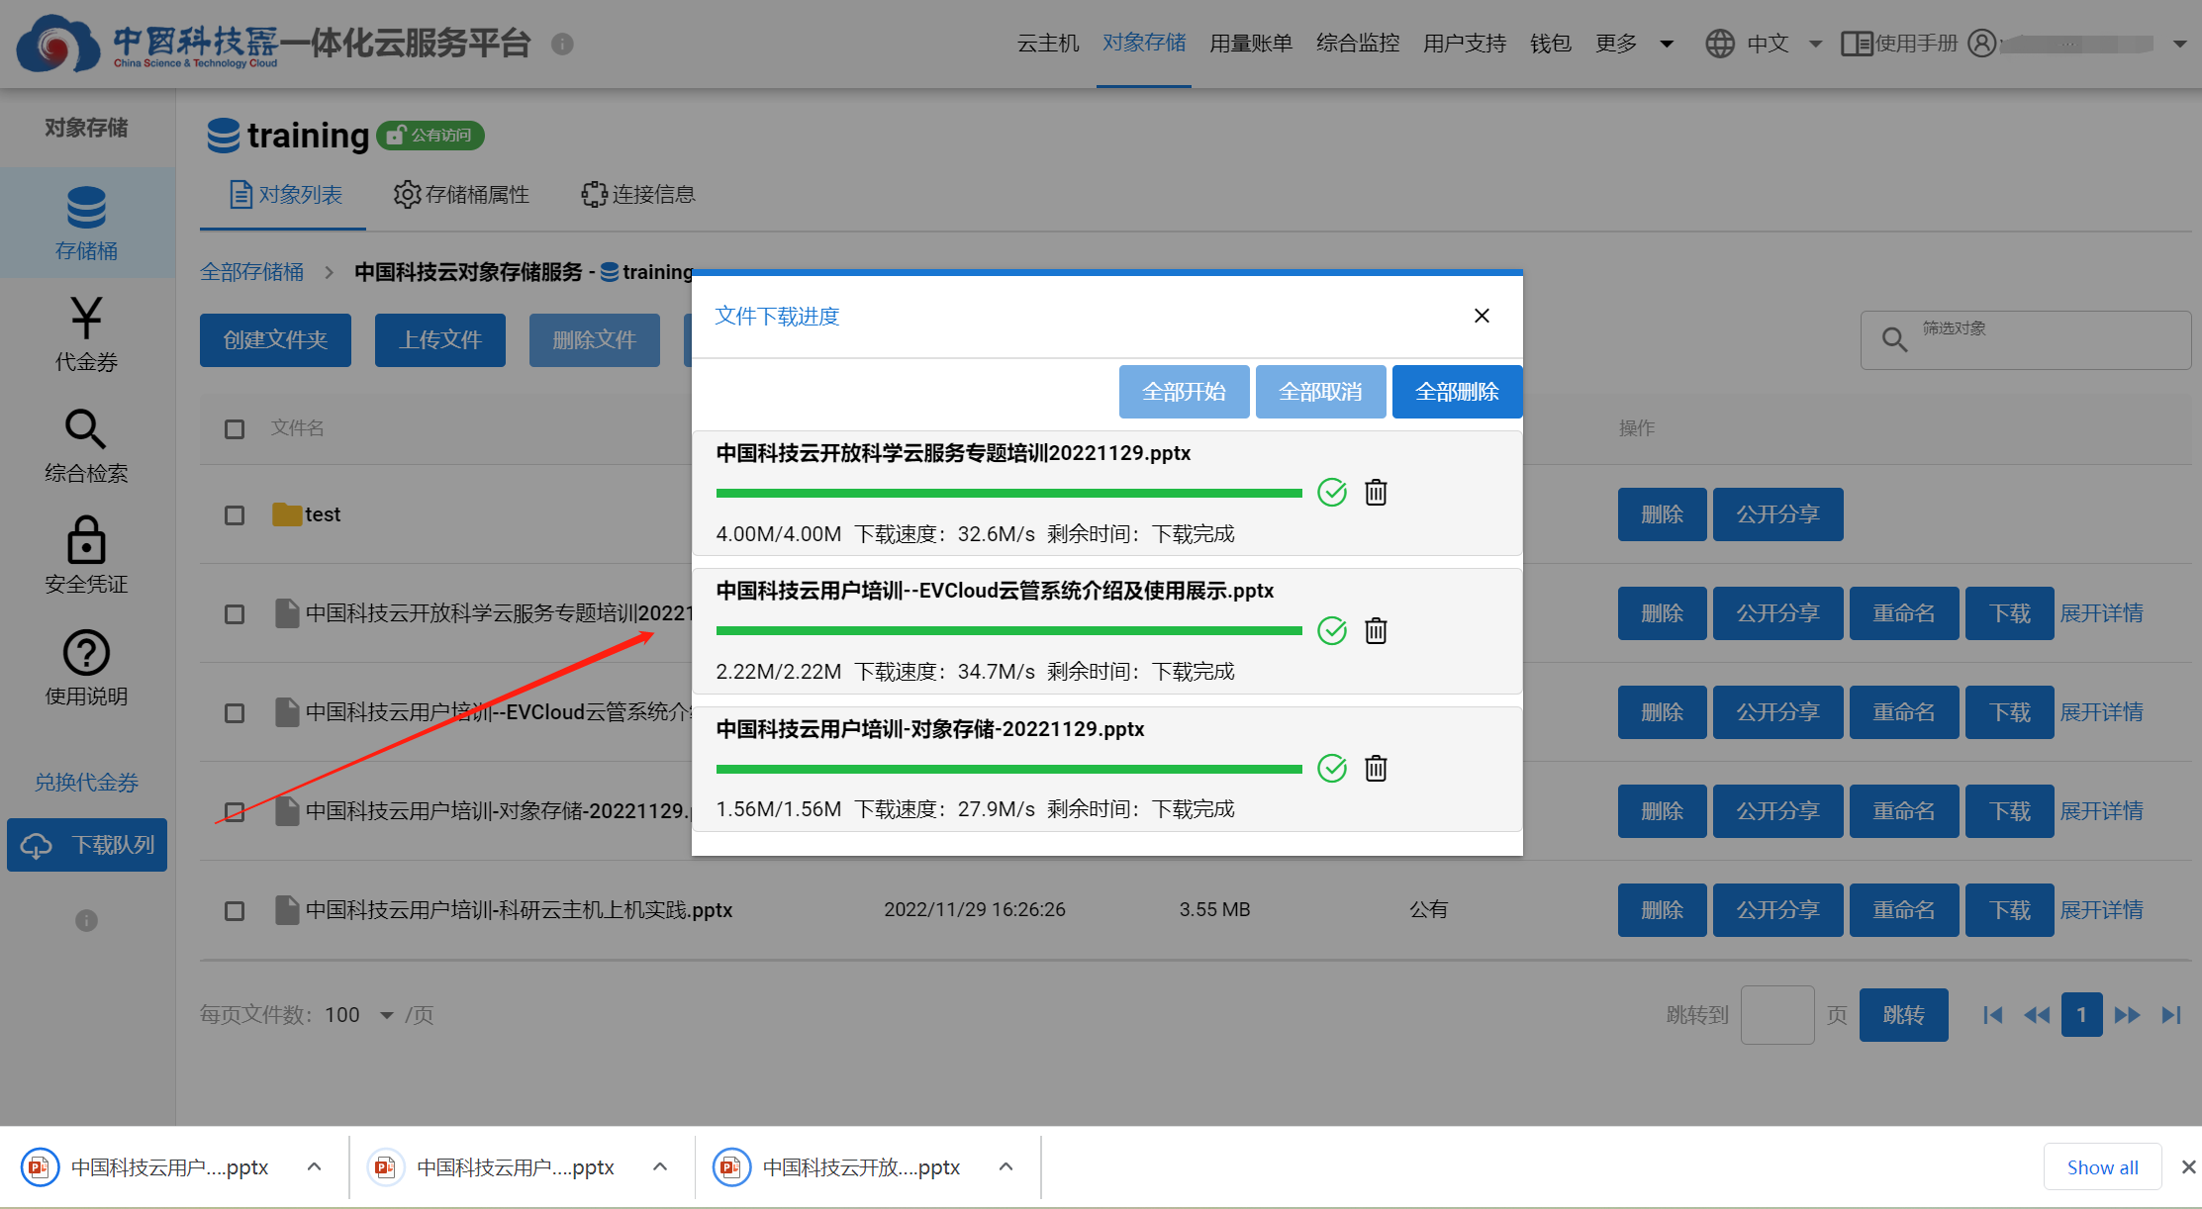Click the 兑换代金券 link
2202x1209 pixels.
86,783
